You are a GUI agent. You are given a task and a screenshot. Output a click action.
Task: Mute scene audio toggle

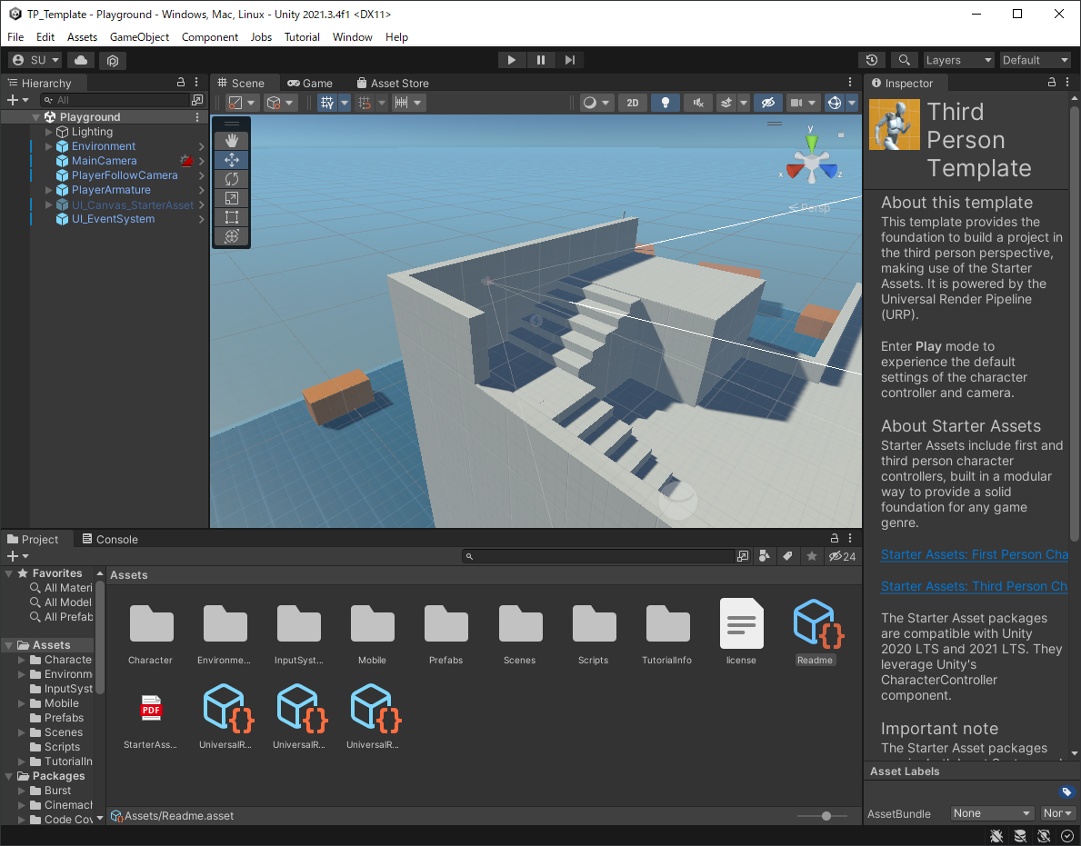tap(697, 103)
